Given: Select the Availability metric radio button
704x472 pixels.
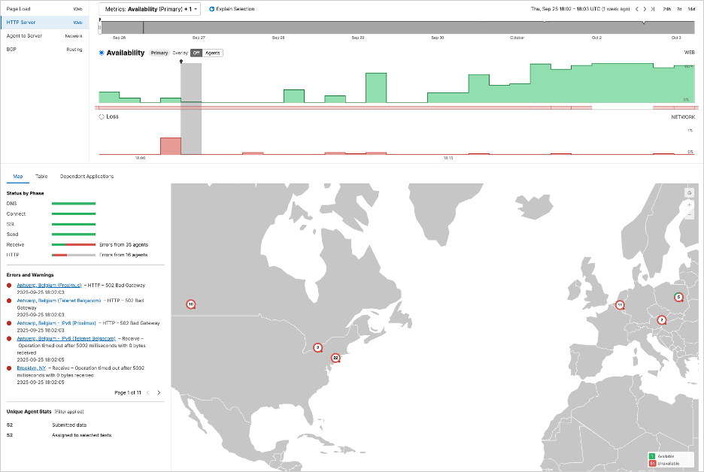Looking at the screenshot, I should click(100, 53).
